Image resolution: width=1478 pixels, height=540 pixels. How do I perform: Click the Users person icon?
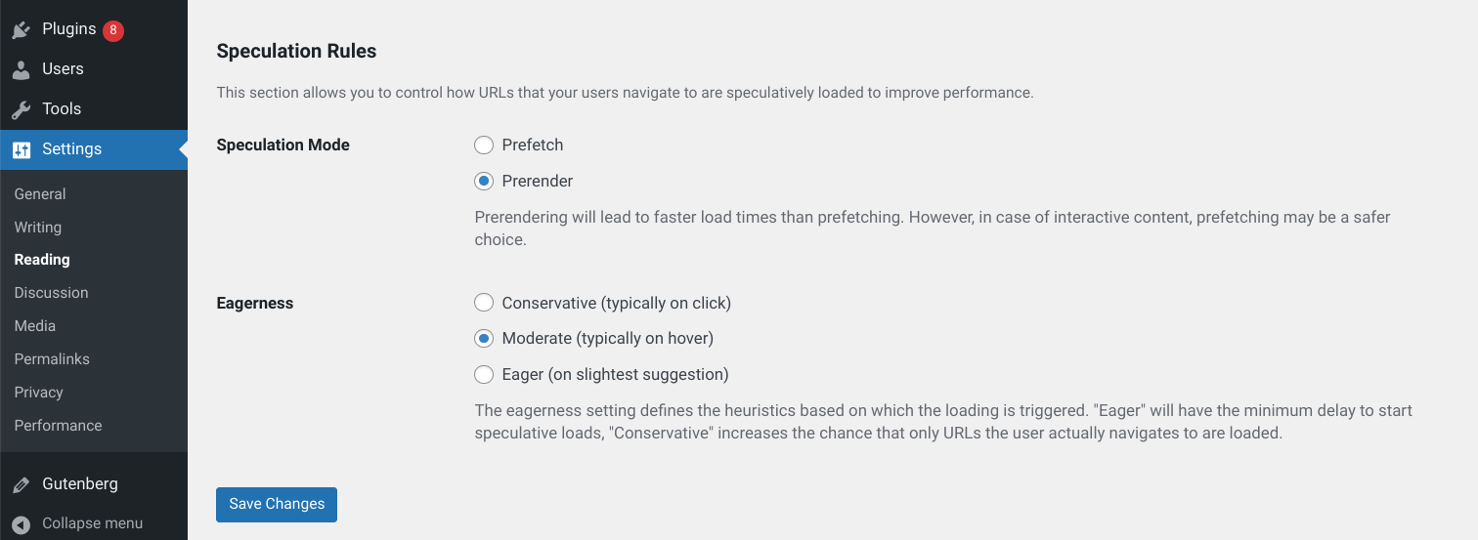[22, 69]
